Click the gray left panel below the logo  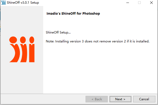click(x=22, y=79)
